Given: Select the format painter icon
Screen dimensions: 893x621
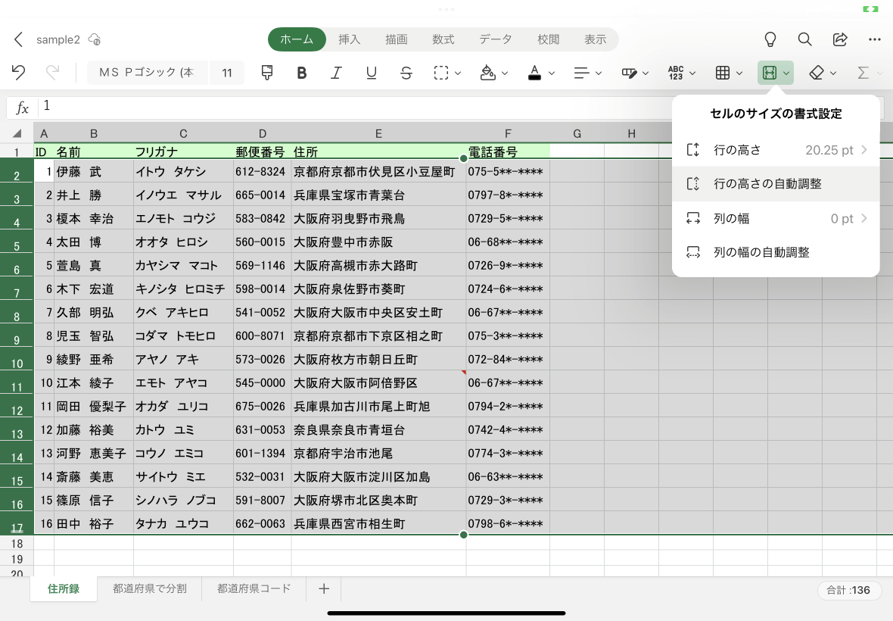Looking at the screenshot, I should coord(266,73).
